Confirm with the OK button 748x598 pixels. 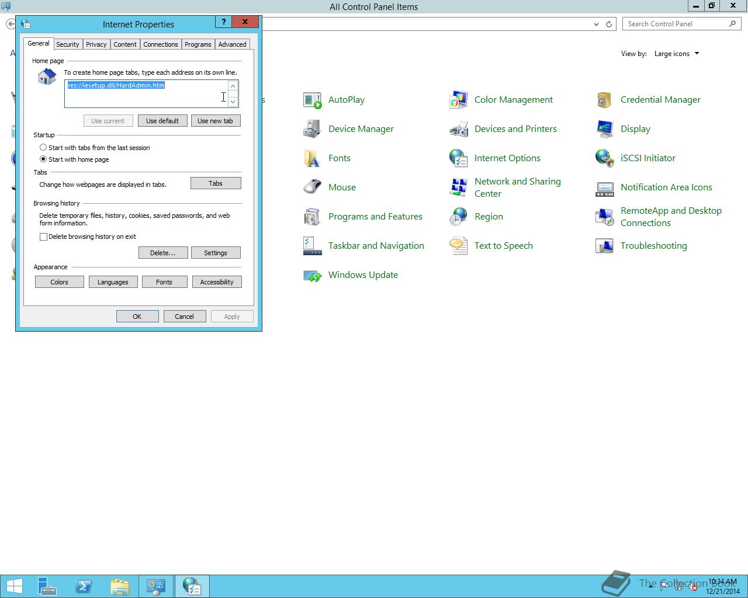pyautogui.click(x=137, y=317)
